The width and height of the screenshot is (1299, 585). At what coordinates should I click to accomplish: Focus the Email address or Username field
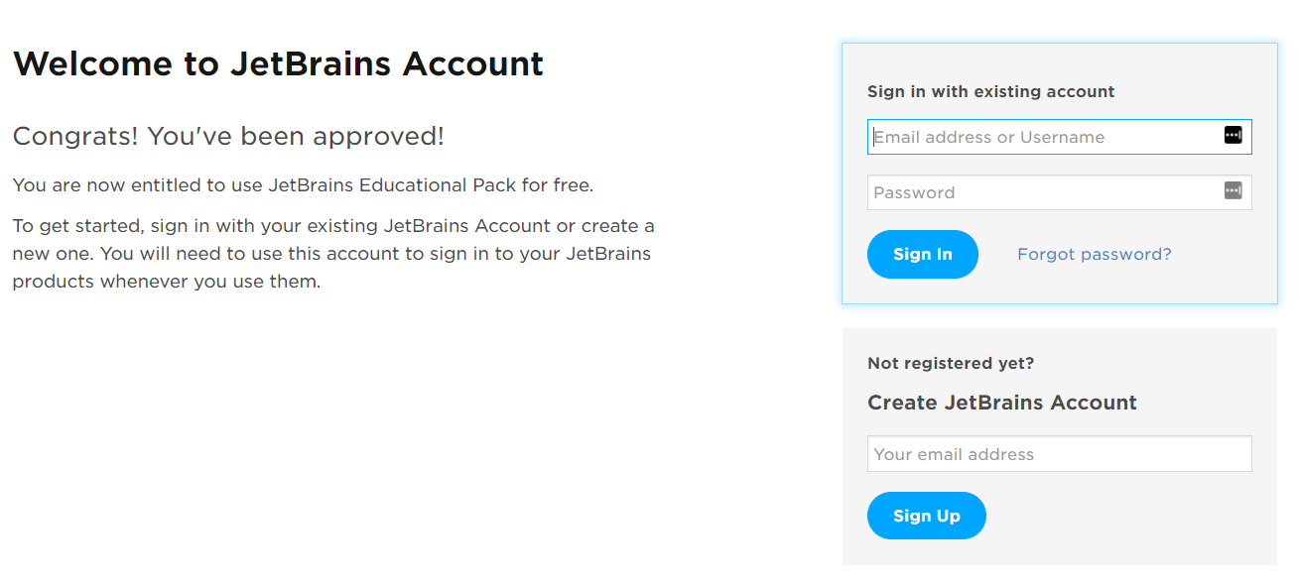coord(1059,137)
